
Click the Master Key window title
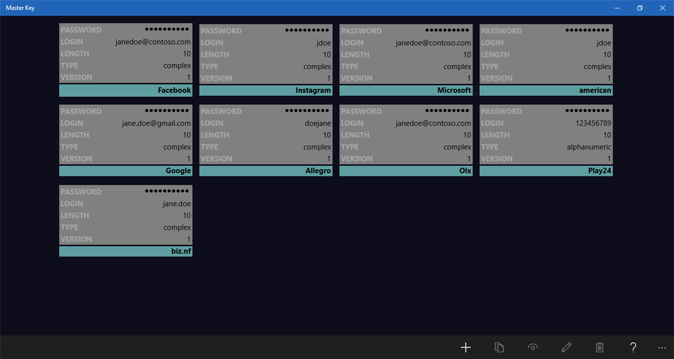(x=20, y=8)
